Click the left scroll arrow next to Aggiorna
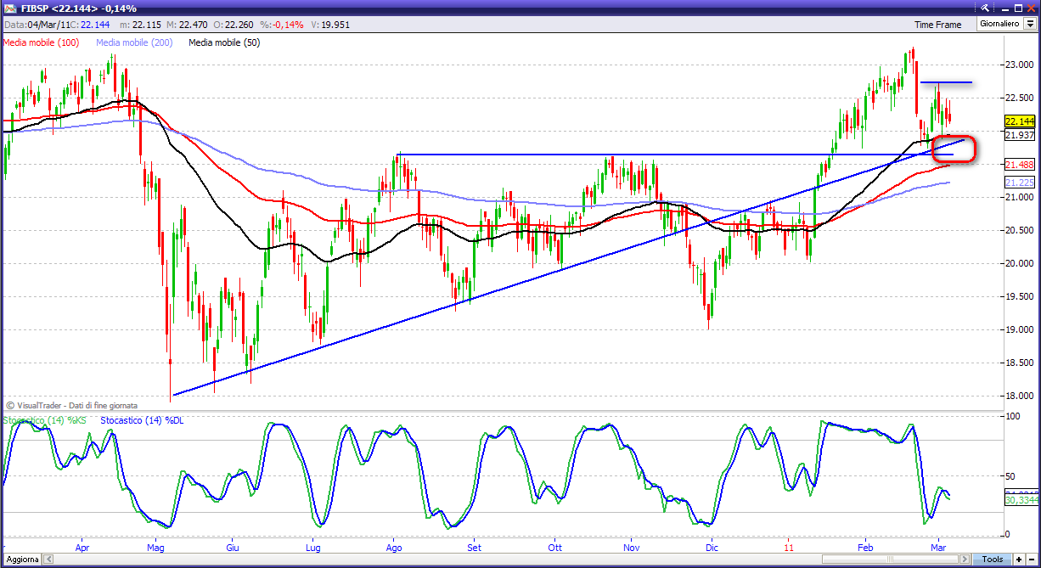The height and width of the screenshot is (568, 1041). point(48,559)
